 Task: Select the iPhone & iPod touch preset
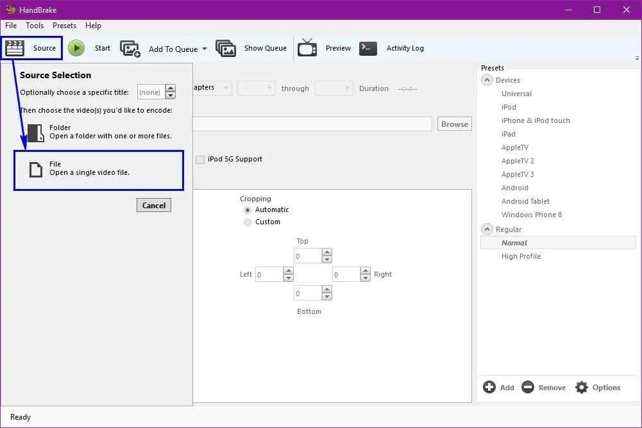(536, 120)
